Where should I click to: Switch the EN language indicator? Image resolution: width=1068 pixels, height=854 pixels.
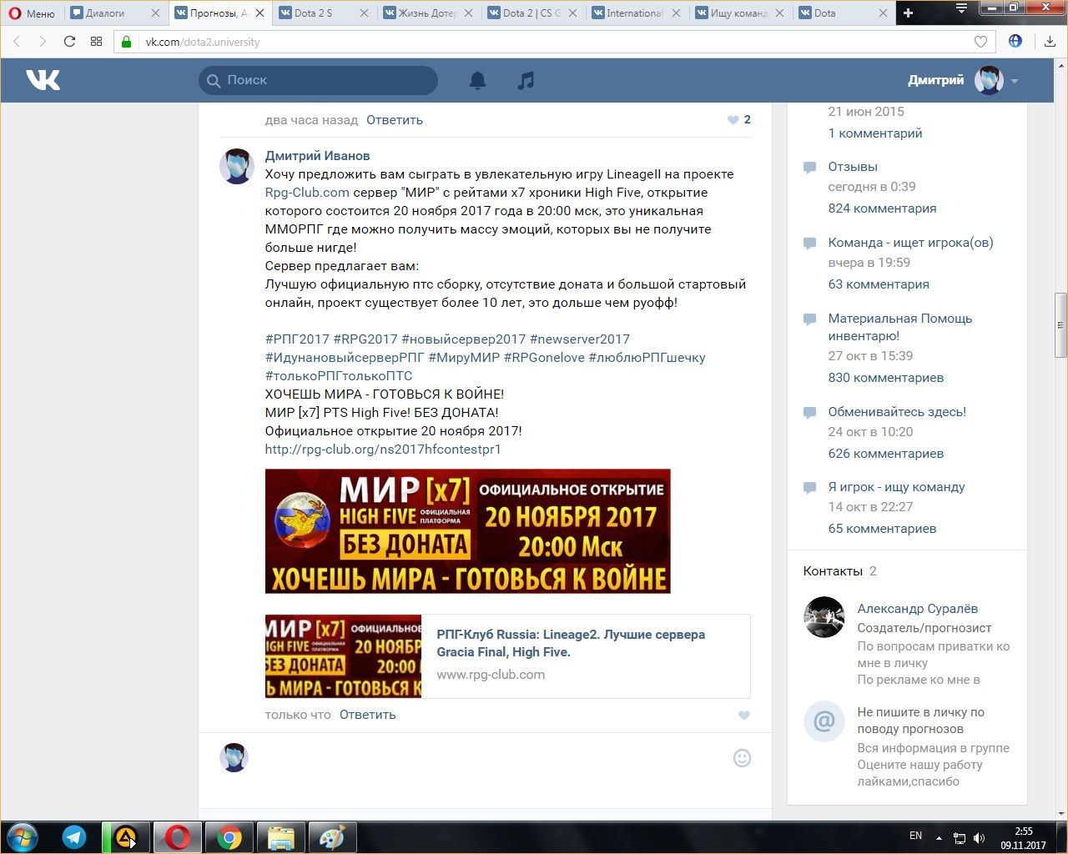point(915,836)
